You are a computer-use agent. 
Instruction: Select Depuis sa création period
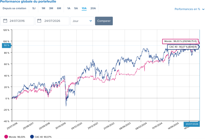click(14, 8)
